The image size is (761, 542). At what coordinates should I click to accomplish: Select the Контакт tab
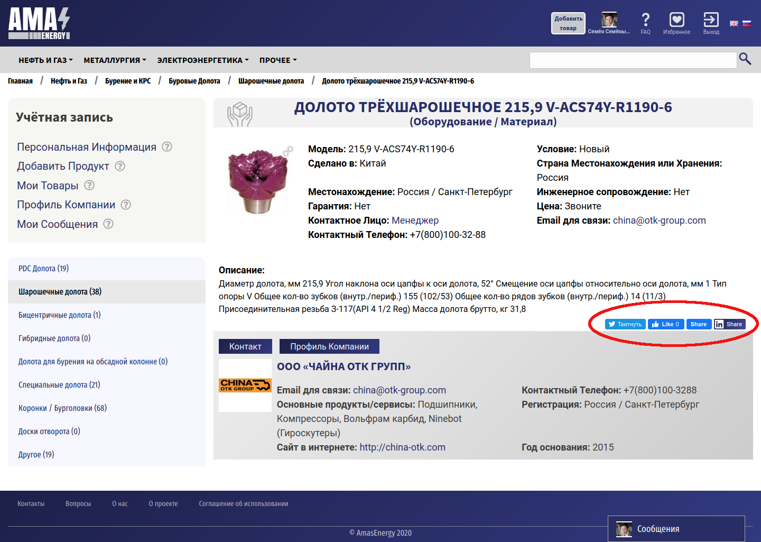(x=245, y=346)
